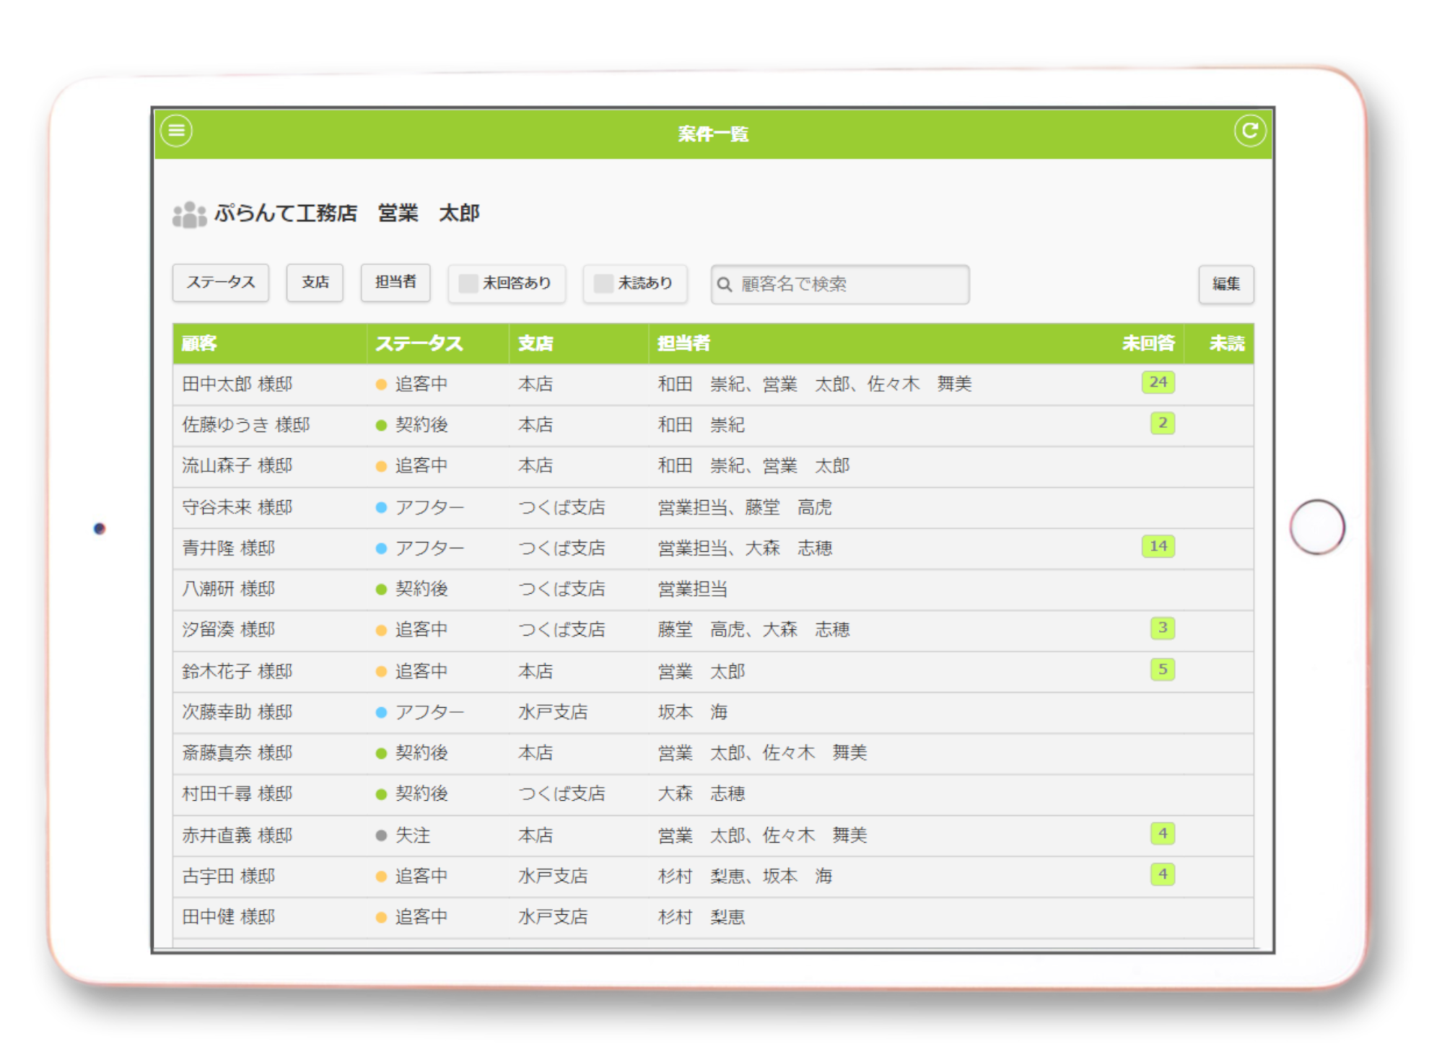The image size is (1429, 1044).
Task: Open the 担当者 filter dropdown
Action: click(x=396, y=282)
